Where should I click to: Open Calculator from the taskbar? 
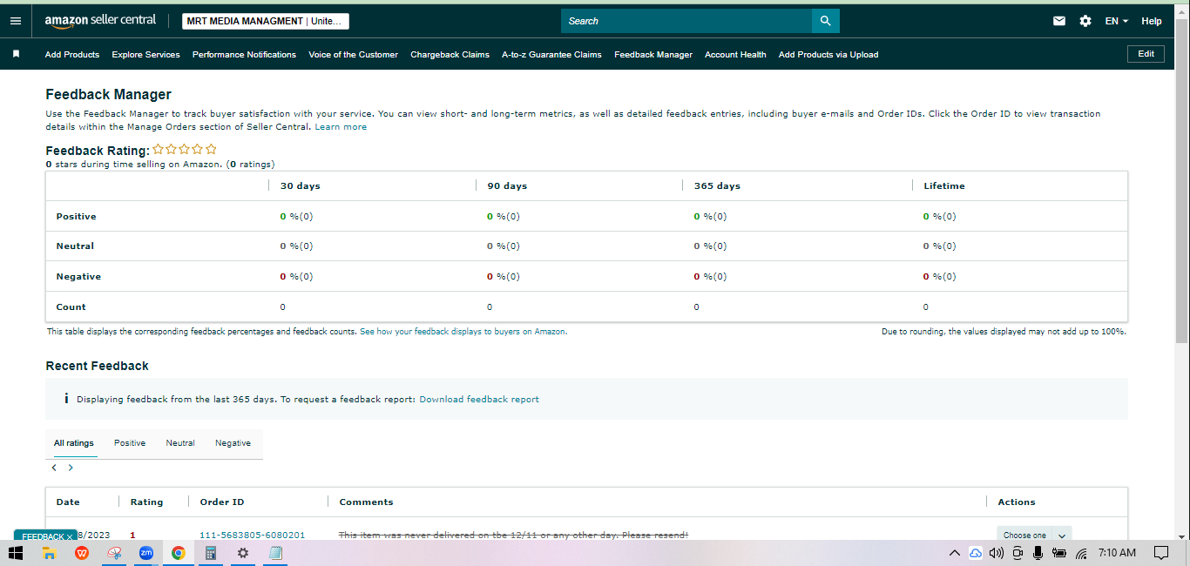[x=210, y=553]
